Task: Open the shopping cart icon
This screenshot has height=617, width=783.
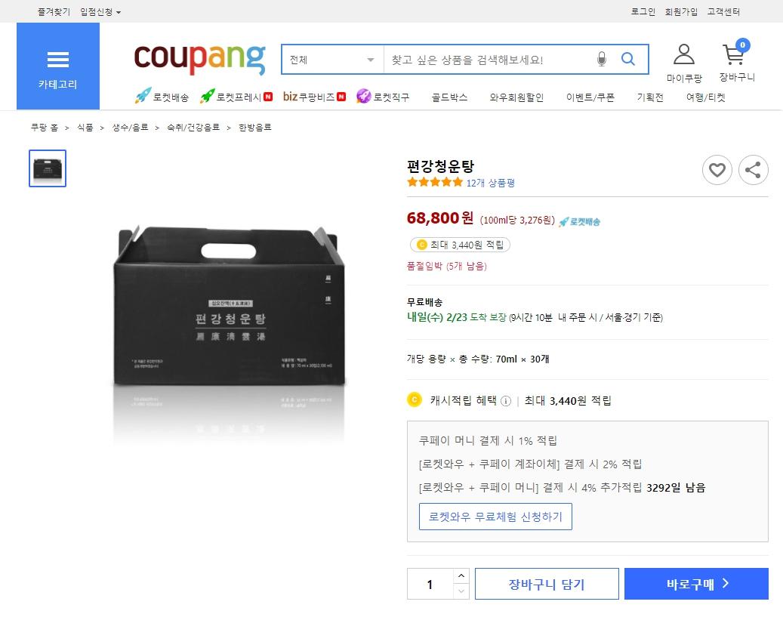Action: pos(734,55)
